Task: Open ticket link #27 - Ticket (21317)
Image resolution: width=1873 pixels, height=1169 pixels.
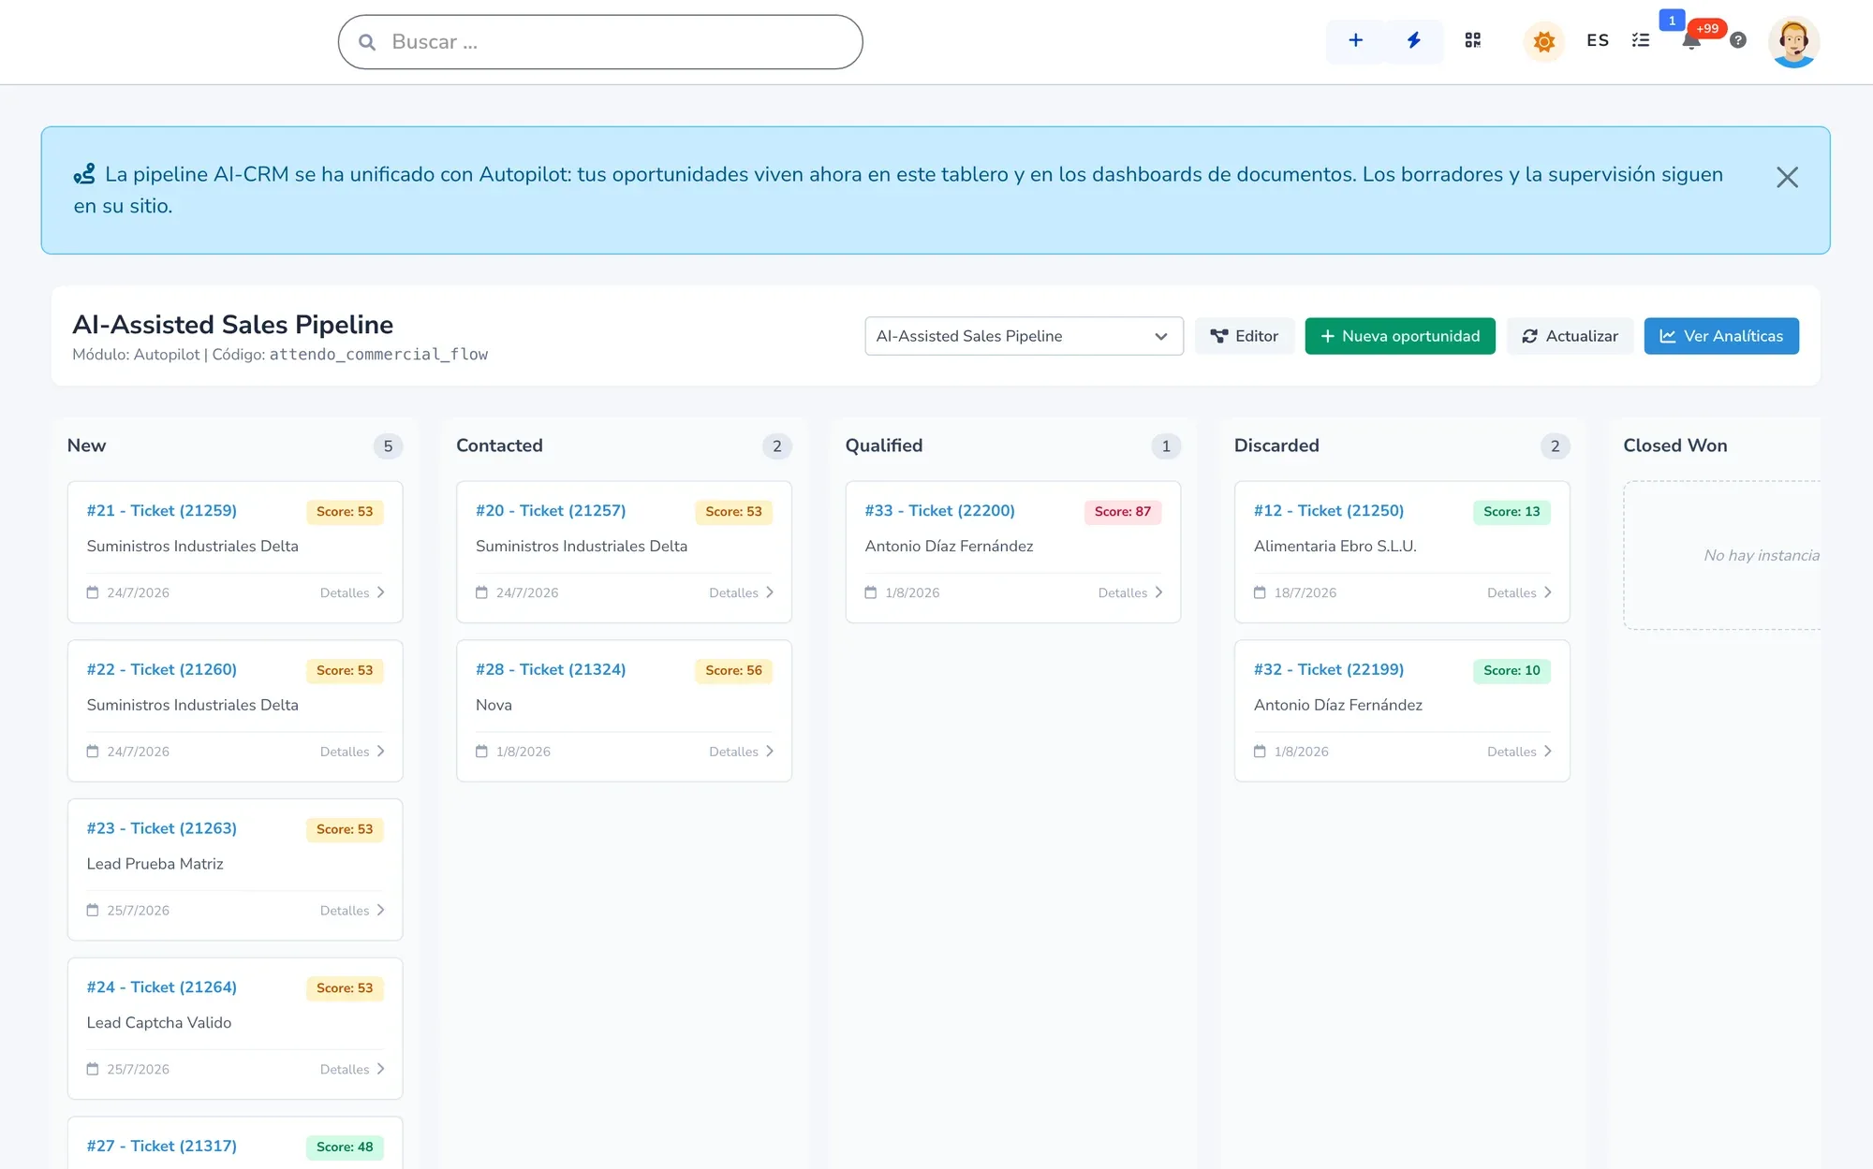Action: point(161,1147)
